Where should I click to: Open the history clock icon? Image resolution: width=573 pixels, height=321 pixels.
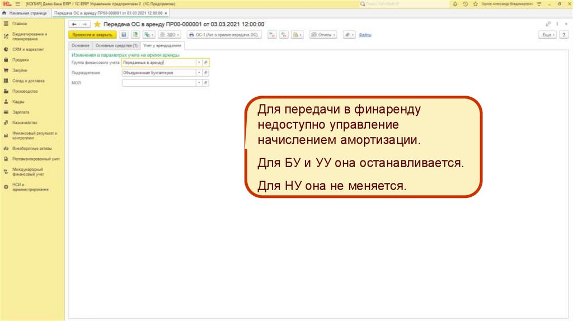click(x=466, y=3)
